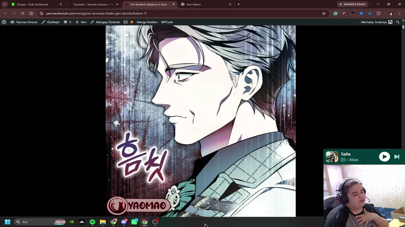Click the page vertical scrollbar thumb
The image size is (405, 227).
[x=403, y=27]
